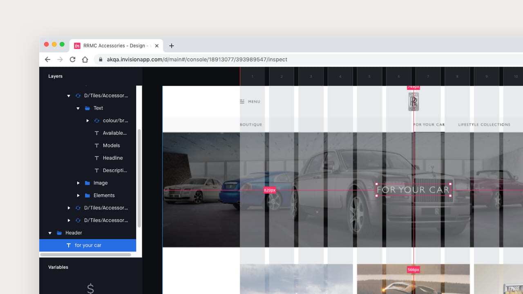This screenshot has width=523, height=294.
Task: Click the grid column 9 marker
Action: (x=486, y=76)
